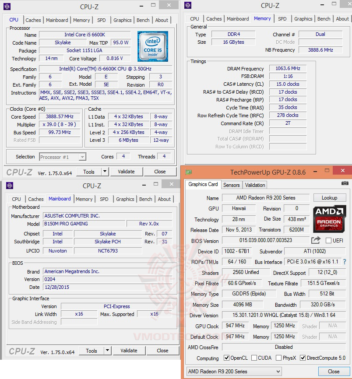352x379 pixels.
Task: Switch to Caches tab in top-left CPU-Z window
Action: (x=33, y=20)
